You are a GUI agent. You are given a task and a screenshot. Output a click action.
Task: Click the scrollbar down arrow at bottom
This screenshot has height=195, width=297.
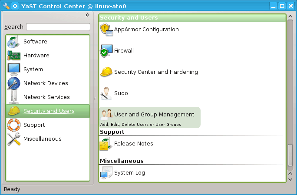click(x=290, y=179)
